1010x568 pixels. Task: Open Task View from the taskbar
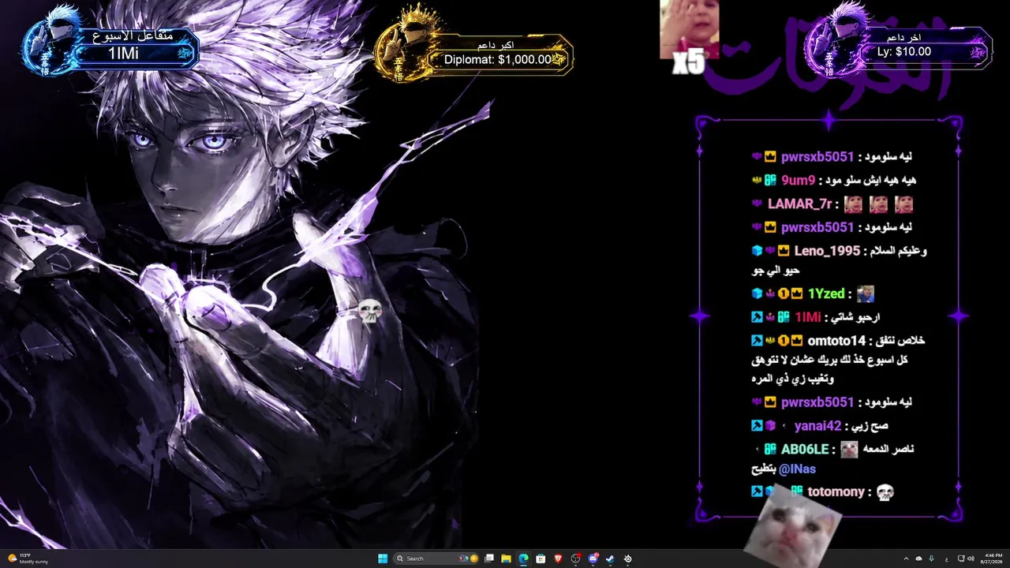489,559
